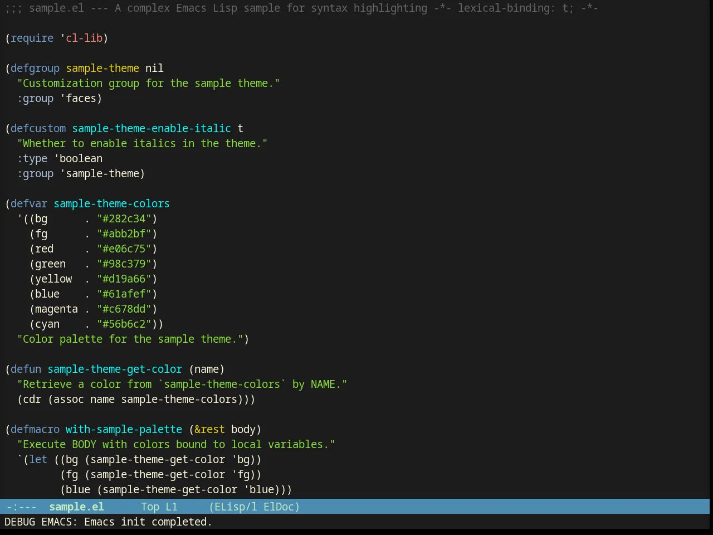The width and height of the screenshot is (713, 535).
Task: Click the defmacro keyword
Action: (35, 429)
